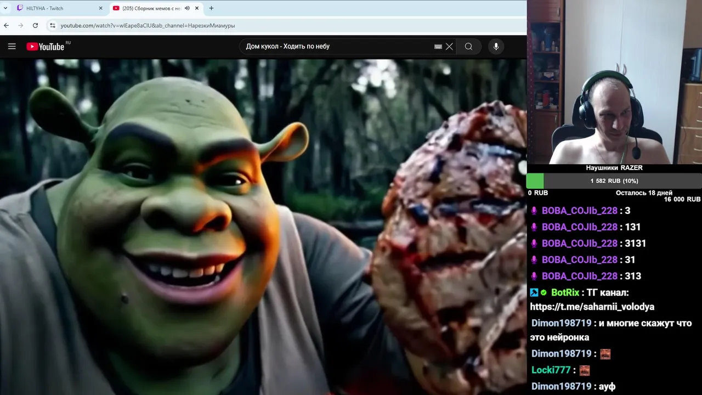
Task: Start voice search with the microphone
Action: (496, 47)
